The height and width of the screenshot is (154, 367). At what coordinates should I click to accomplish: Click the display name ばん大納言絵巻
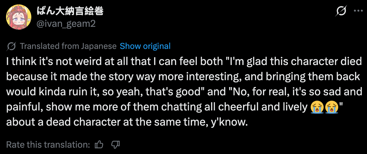click(x=70, y=12)
